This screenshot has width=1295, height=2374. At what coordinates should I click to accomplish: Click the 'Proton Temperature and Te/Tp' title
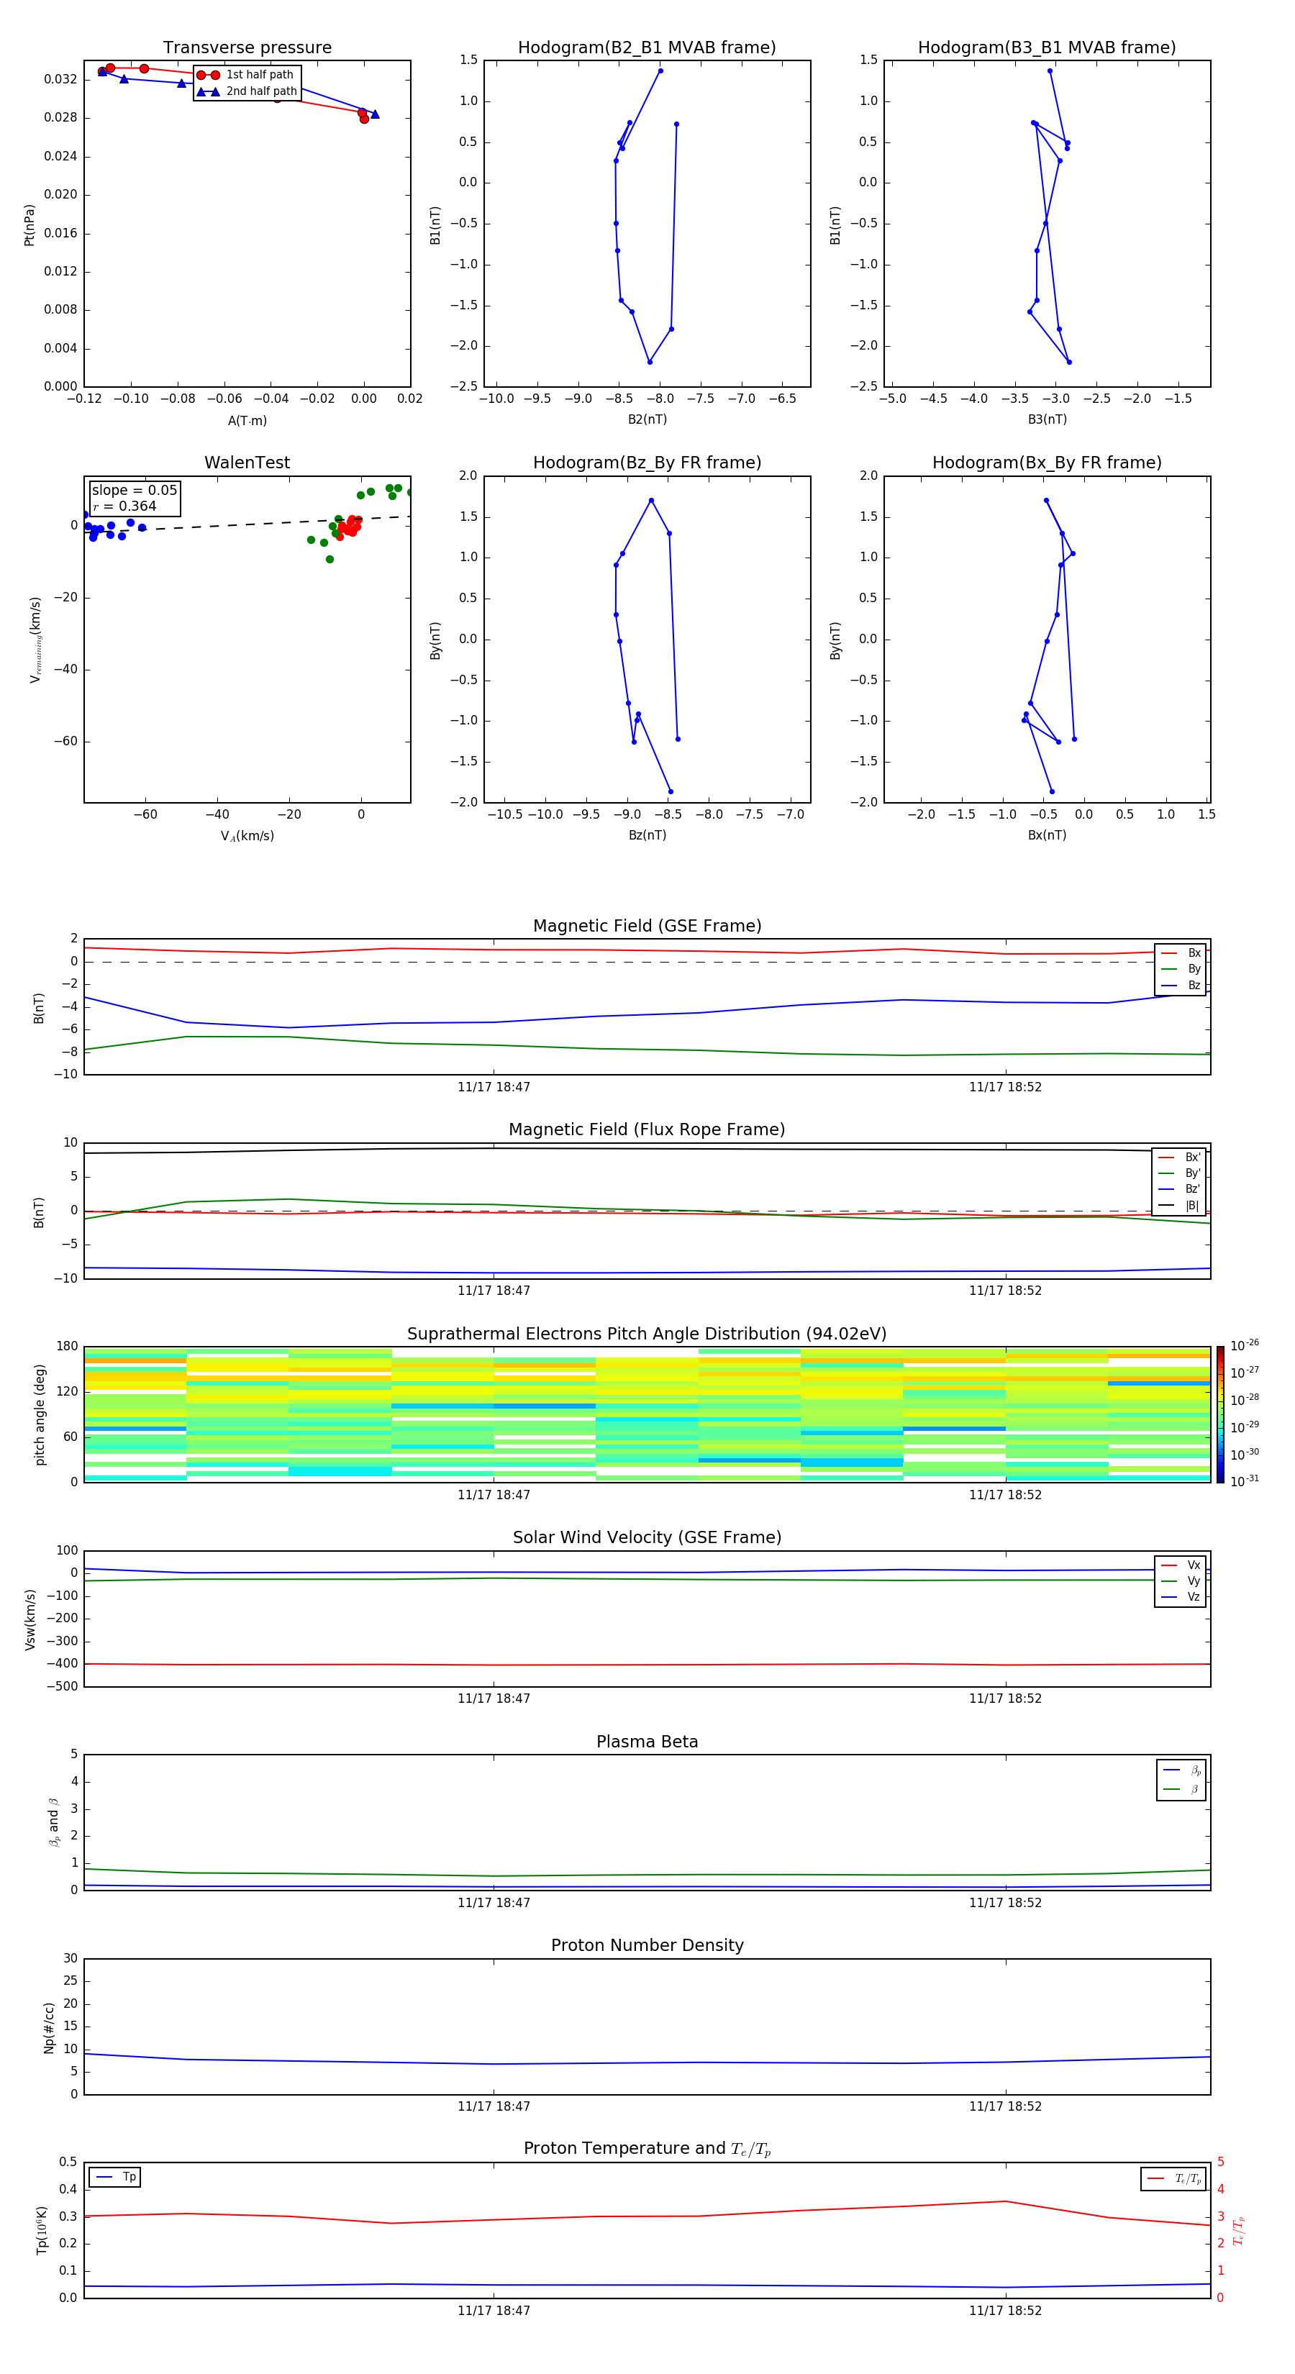pyautogui.click(x=647, y=2148)
